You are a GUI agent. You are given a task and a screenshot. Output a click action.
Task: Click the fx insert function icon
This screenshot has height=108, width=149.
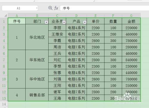pos(56,8)
